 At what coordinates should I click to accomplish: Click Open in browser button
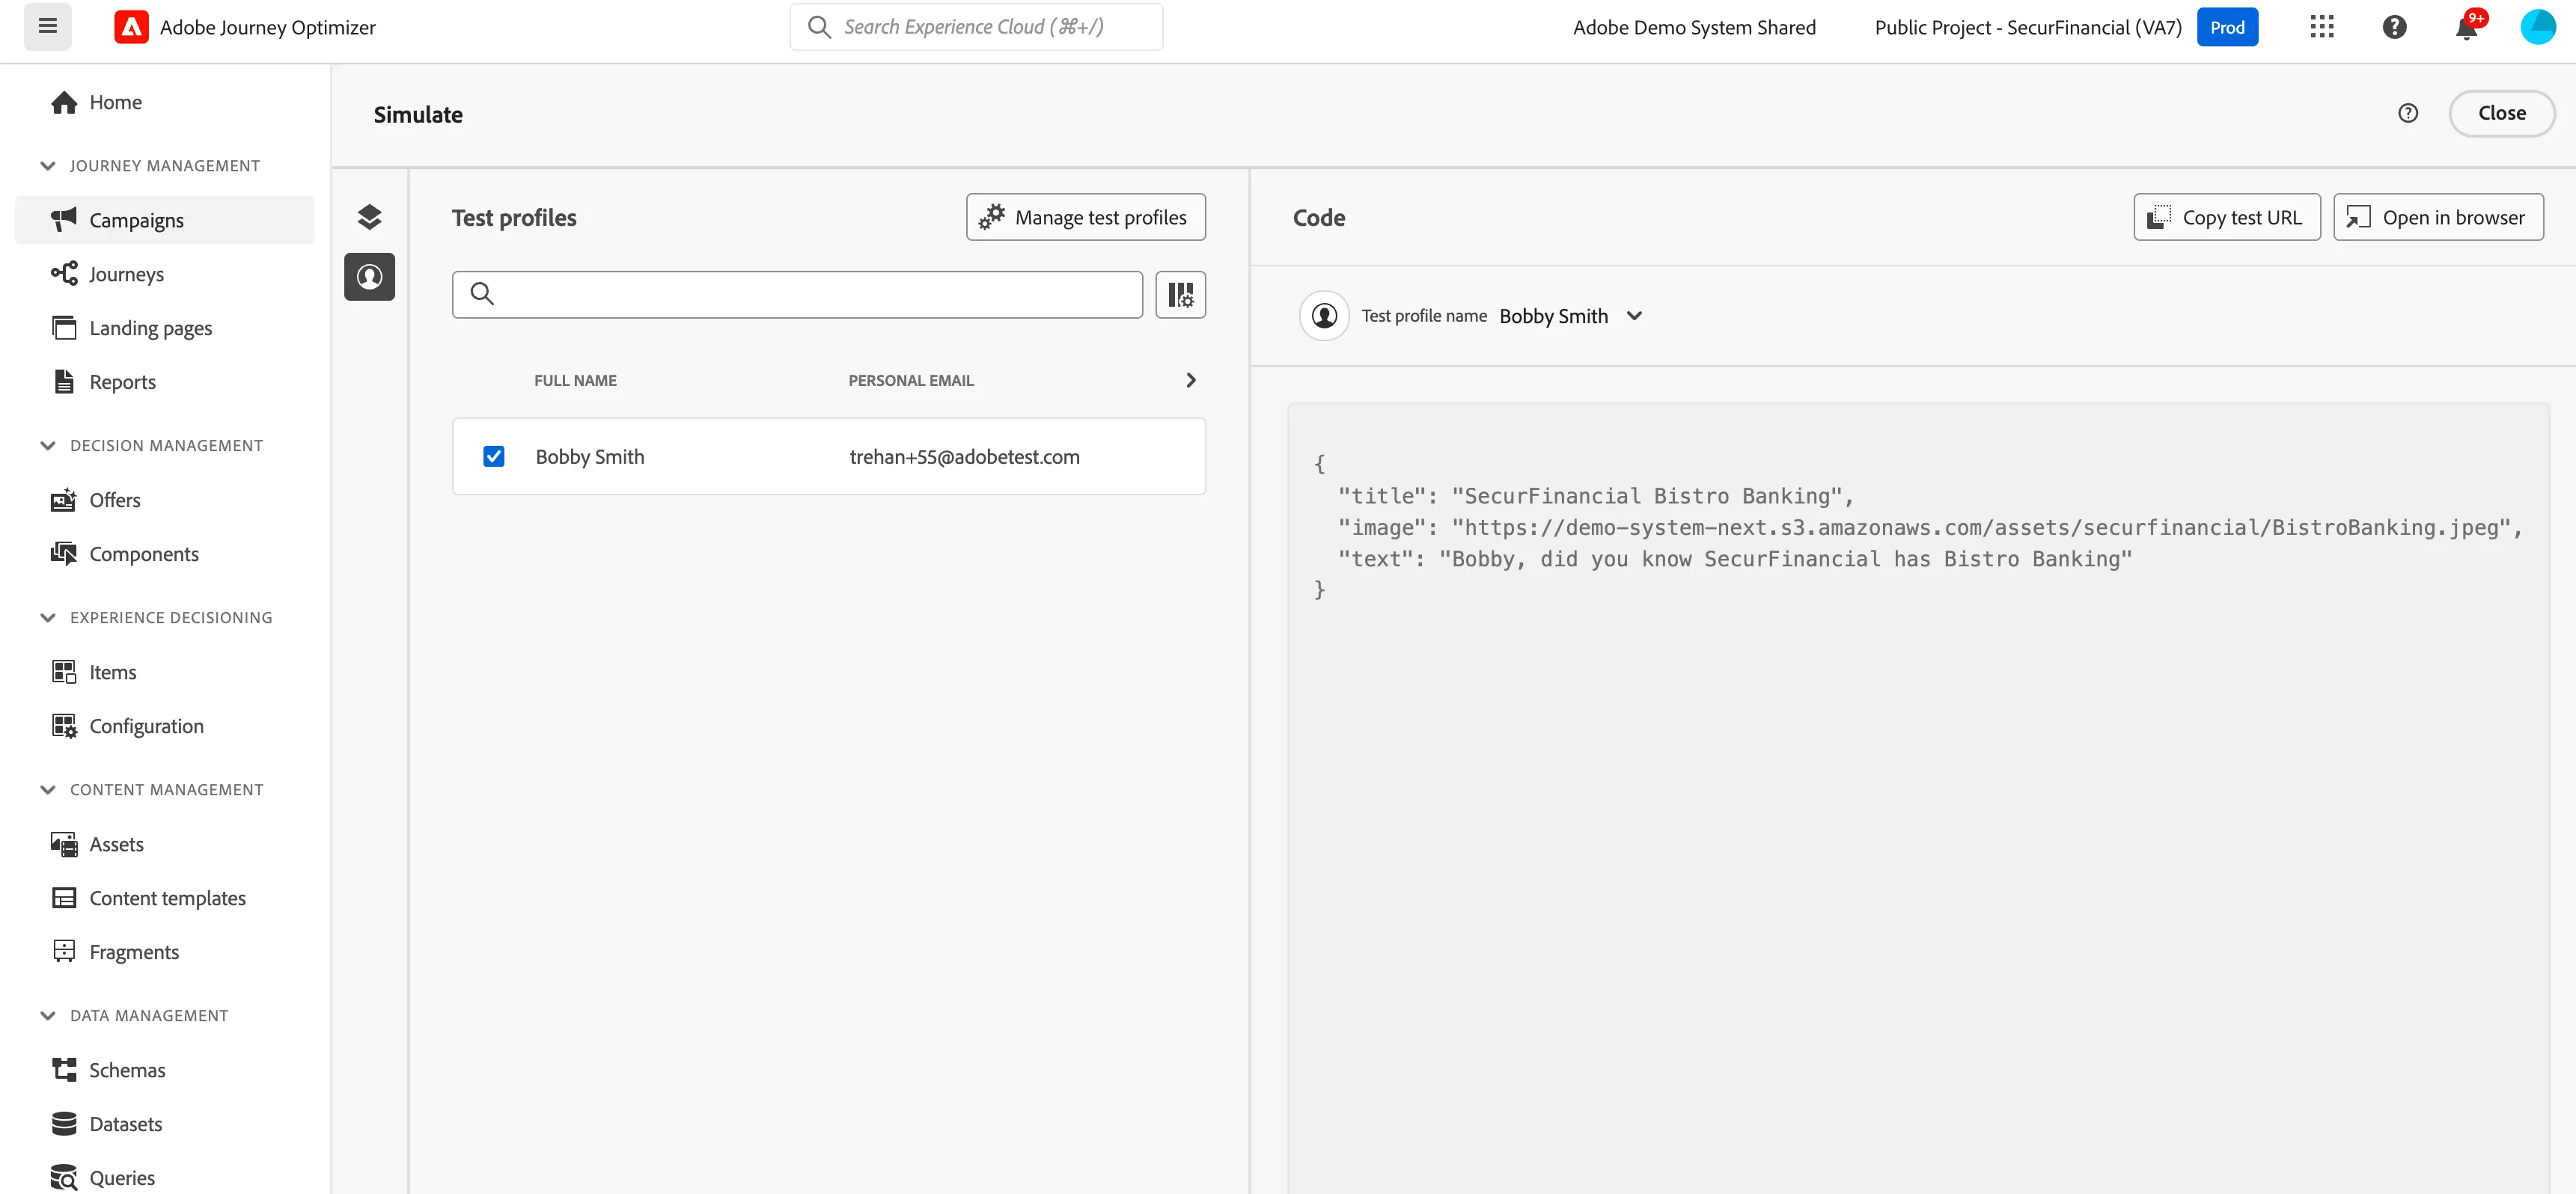click(2438, 217)
